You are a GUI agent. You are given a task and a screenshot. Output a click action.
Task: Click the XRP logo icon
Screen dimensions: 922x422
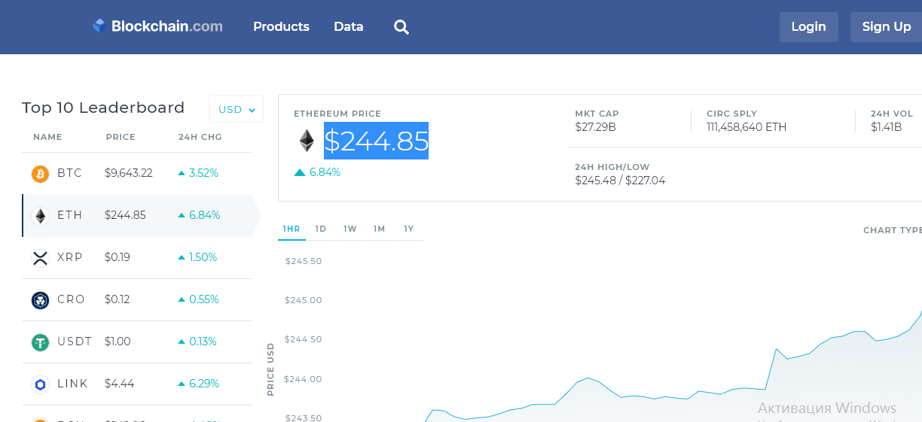tap(40, 258)
